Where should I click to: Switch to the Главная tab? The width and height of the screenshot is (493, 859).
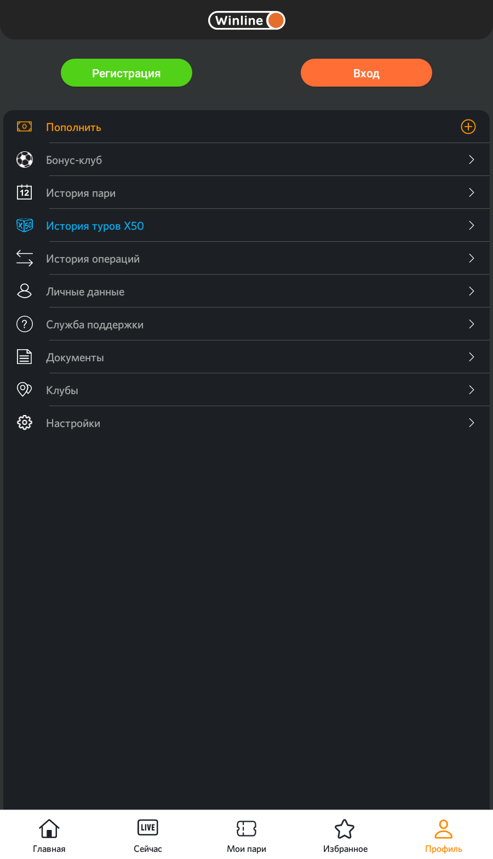tap(49, 835)
